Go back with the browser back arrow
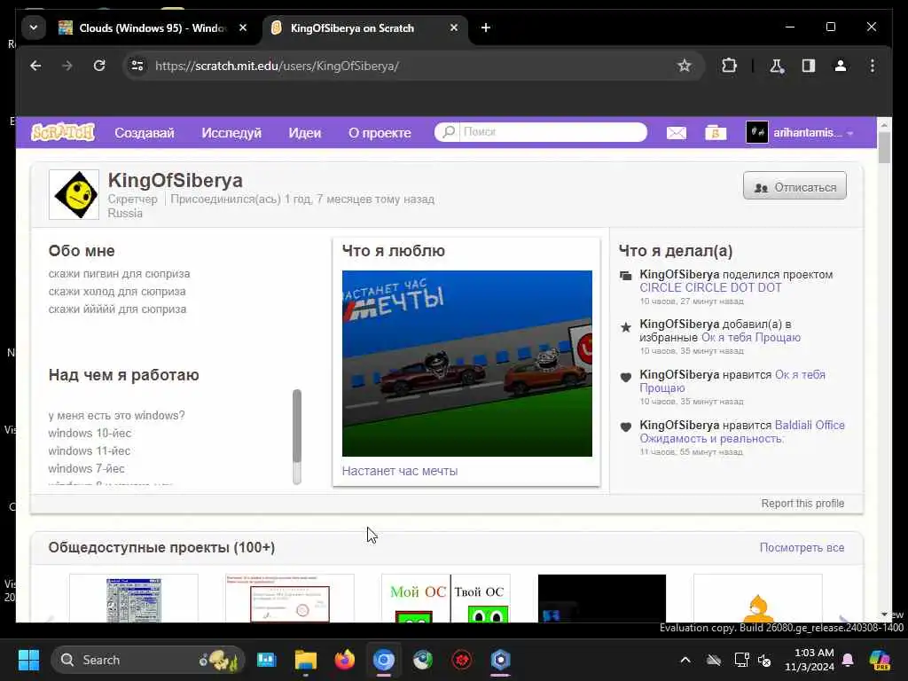Screen dimensions: 908x681 click(35, 66)
